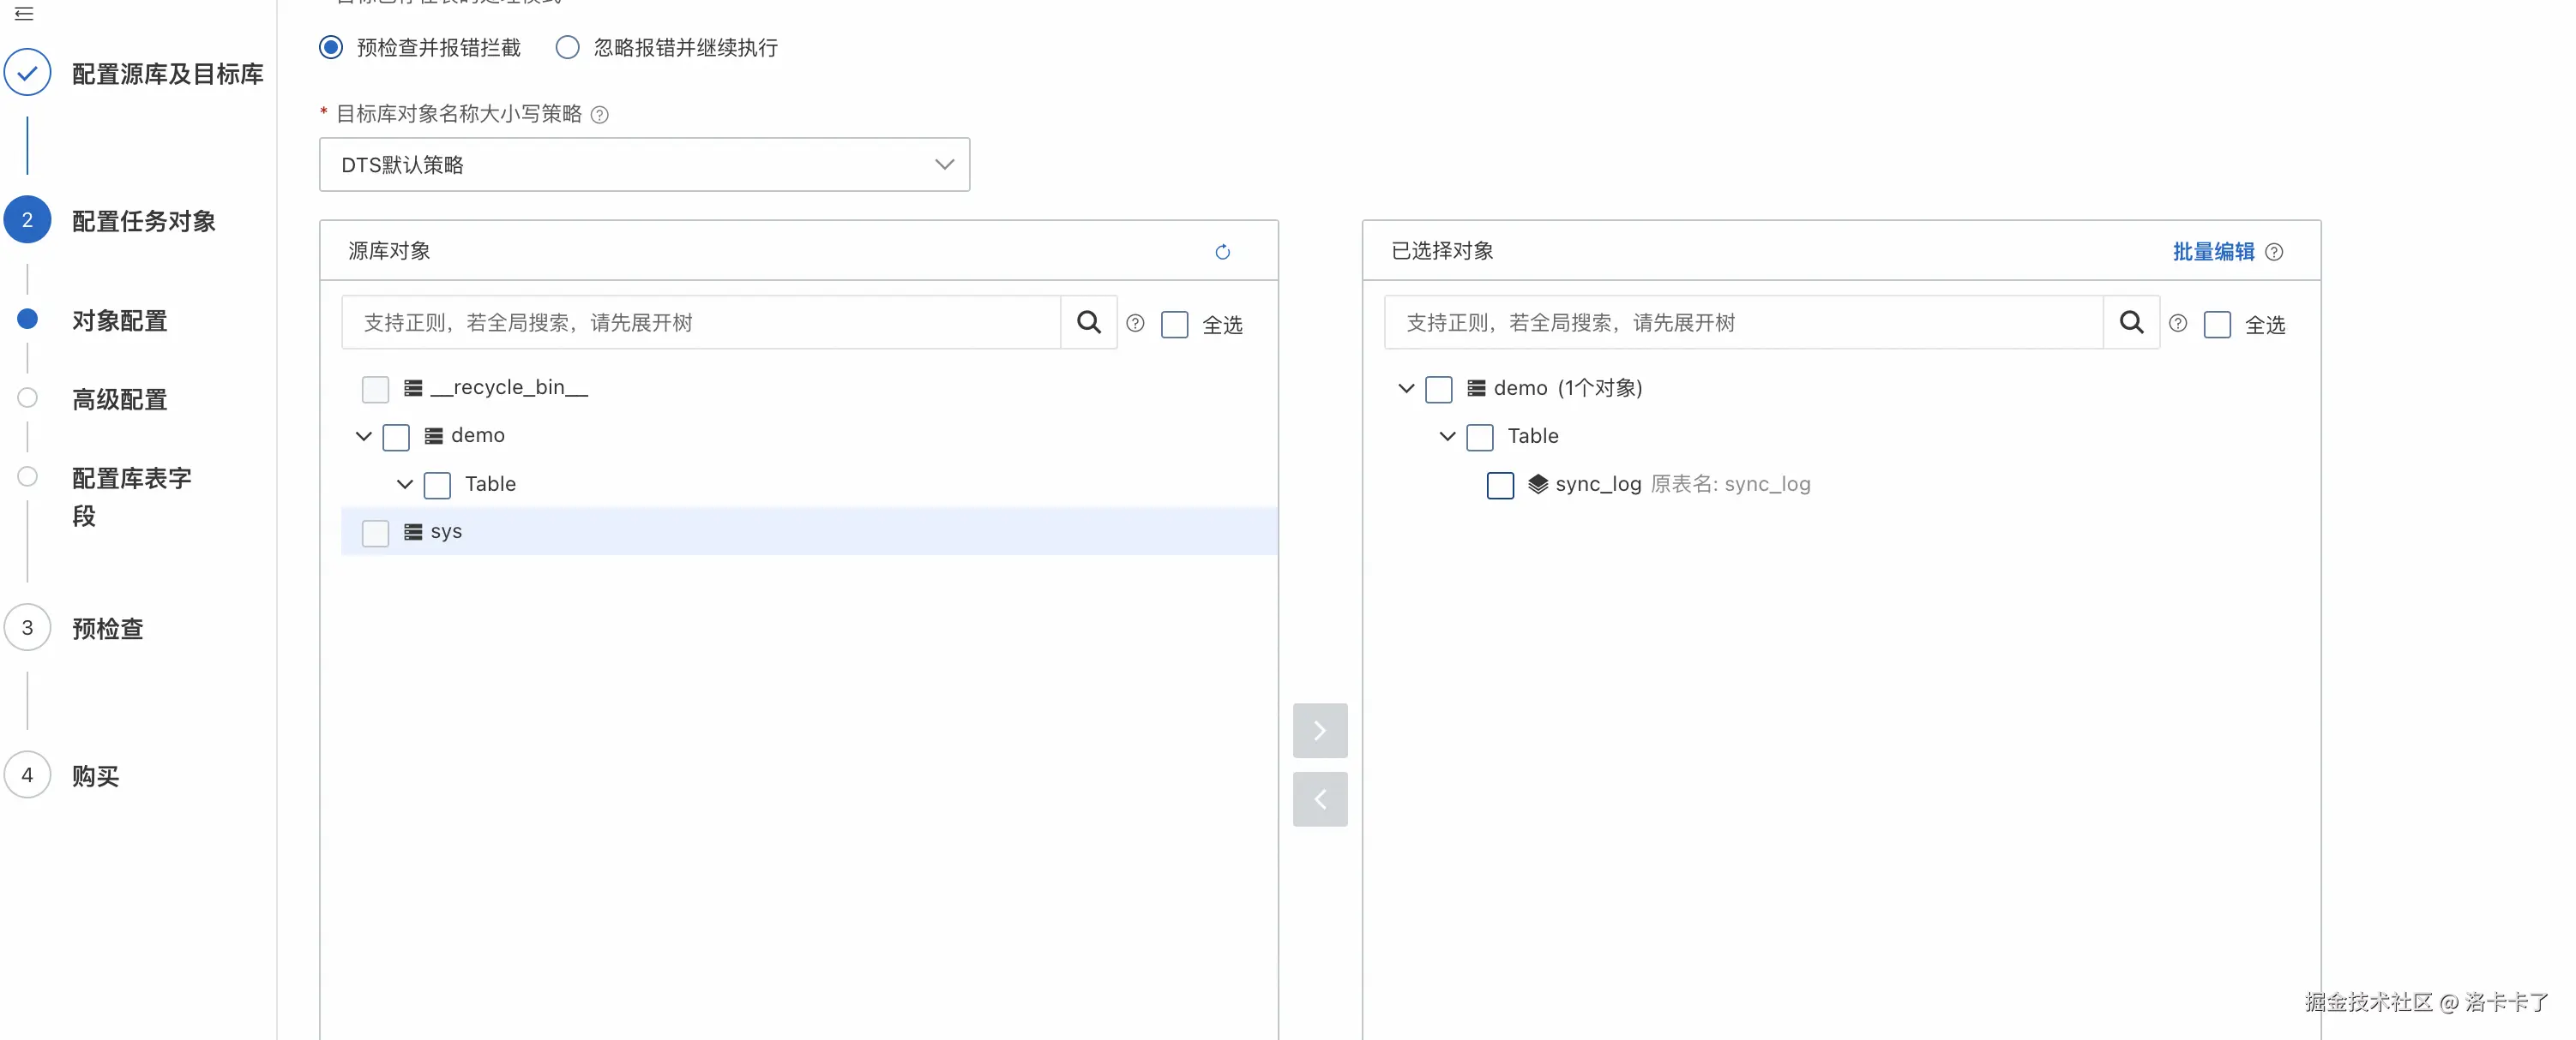Screen dimensions: 2576x1040
Task: Click the left arrow to remove objects
Action: pos(1319,799)
